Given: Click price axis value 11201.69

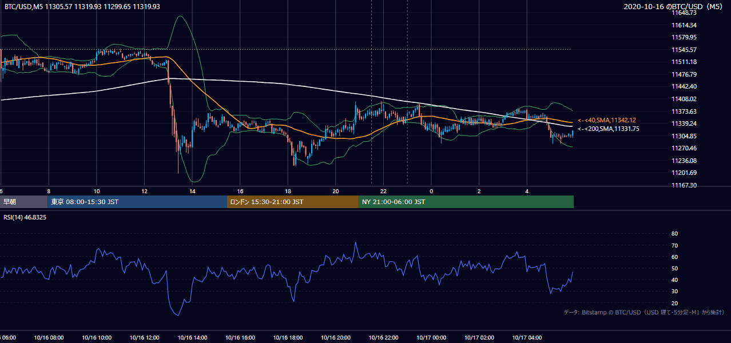Looking at the screenshot, I should [x=684, y=173].
